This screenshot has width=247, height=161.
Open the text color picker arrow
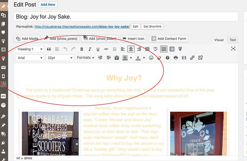144,58
